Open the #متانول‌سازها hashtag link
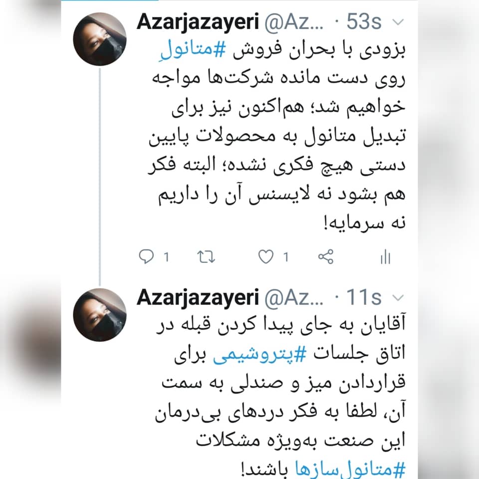The height and width of the screenshot is (479, 479). point(350,469)
